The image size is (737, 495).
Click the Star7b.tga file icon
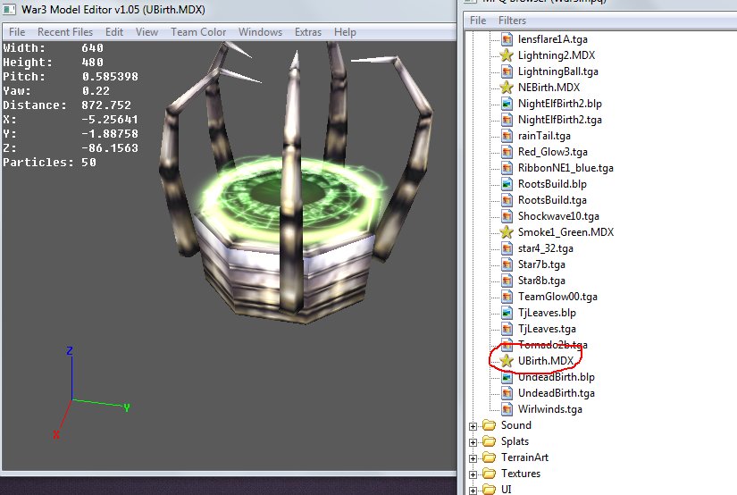(x=507, y=264)
